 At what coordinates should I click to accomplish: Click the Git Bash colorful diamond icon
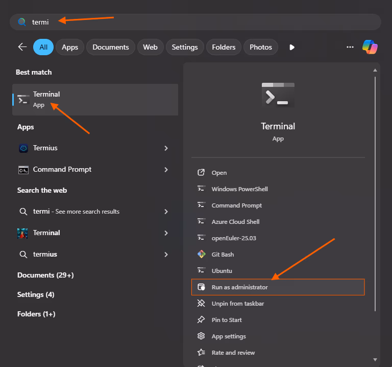pos(201,255)
